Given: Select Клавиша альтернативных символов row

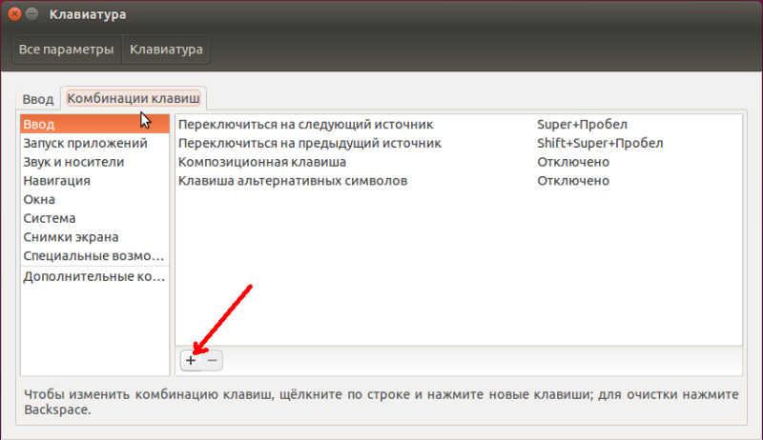Looking at the screenshot, I should point(459,181).
